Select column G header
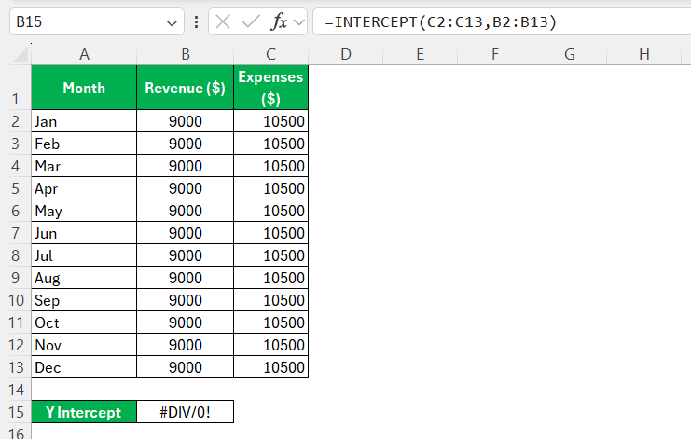The image size is (691, 439). pos(570,55)
